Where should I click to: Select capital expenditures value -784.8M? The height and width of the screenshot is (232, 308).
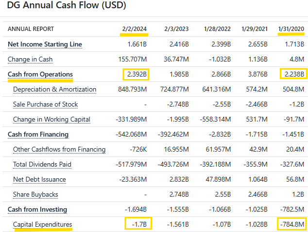pos(292,224)
